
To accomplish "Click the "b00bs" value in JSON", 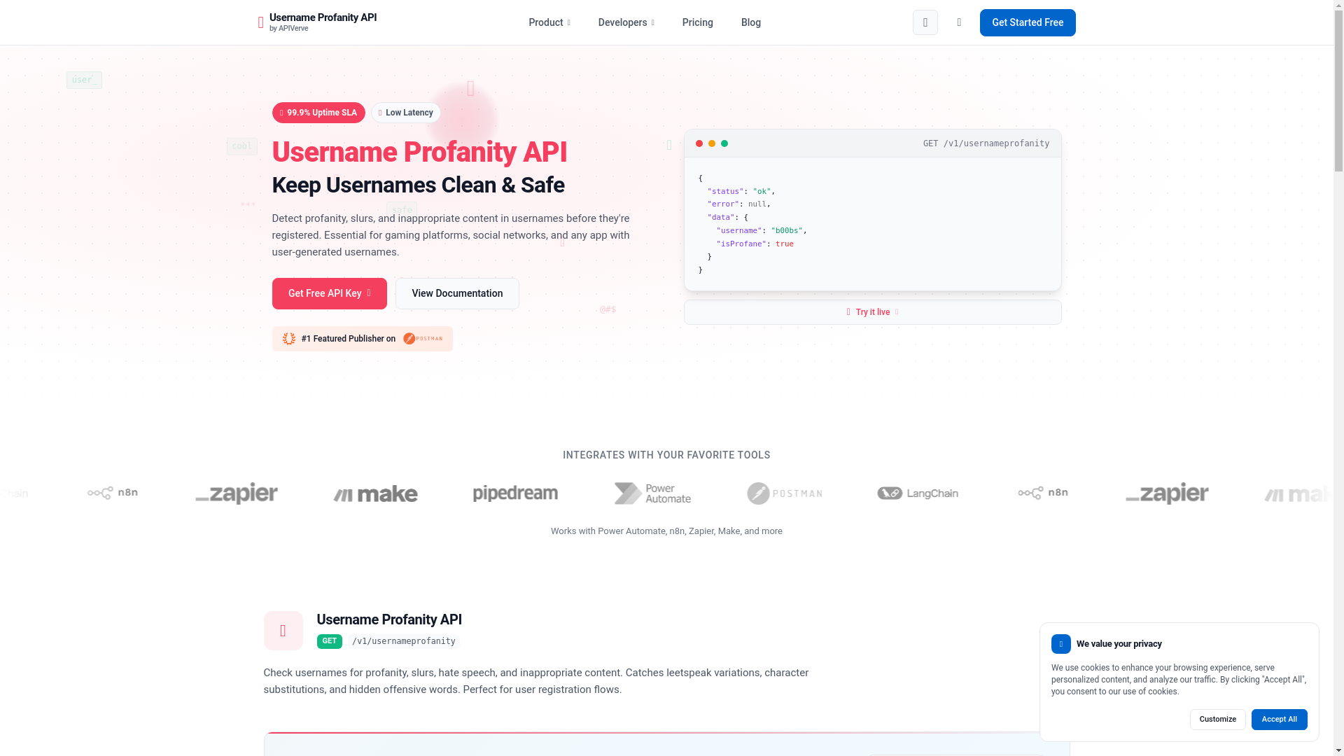I will [x=787, y=230].
